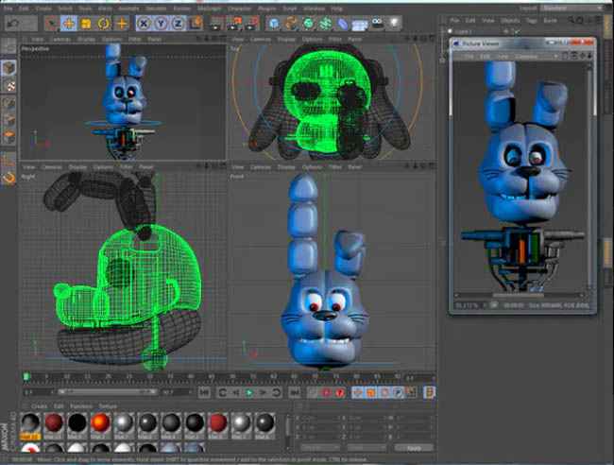Add a light object with bulb icon
The height and width of the screenshot is (465, 614).
coord(394,24)
